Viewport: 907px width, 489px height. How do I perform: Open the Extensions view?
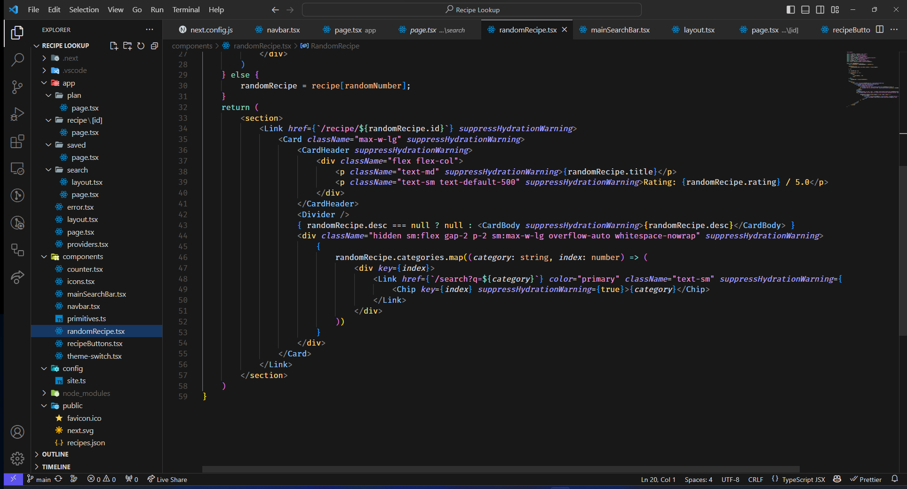click(x=17, y=142)
